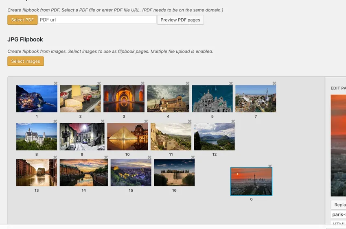Viewport: 346px width, 229px height.
Task: Select page 2 cheese board thumbnail
Action: tap(80, 99)
